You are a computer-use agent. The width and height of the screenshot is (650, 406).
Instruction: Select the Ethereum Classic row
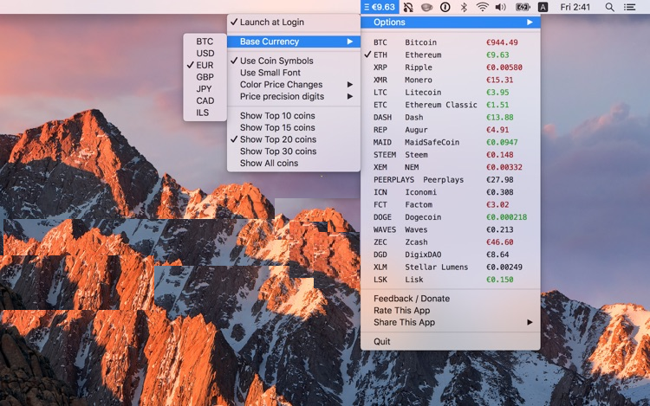[x=450, y=105]
